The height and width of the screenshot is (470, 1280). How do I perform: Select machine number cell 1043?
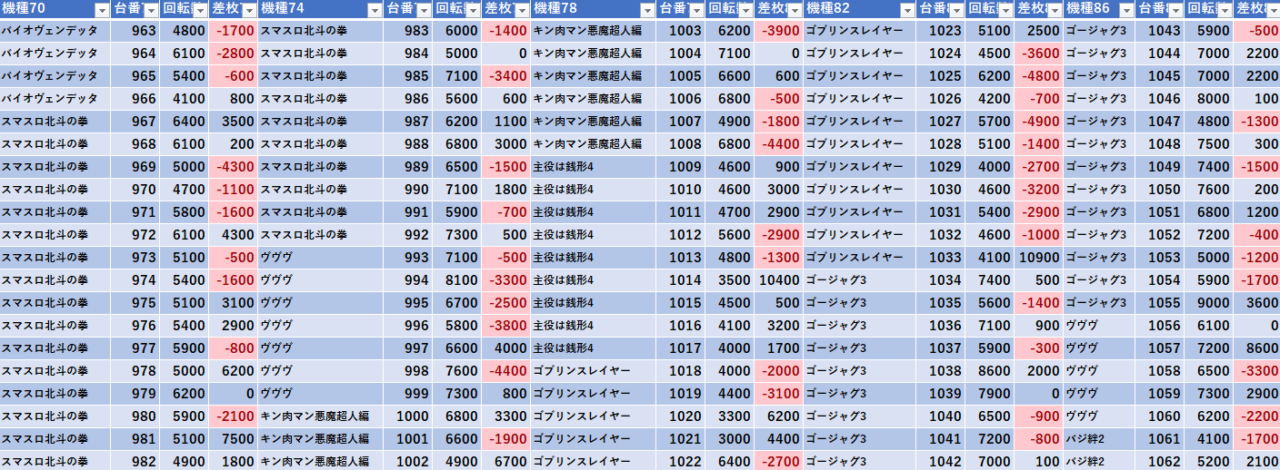(1161, 31)
